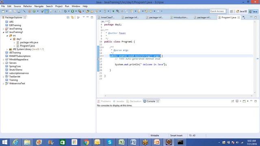Click the Save toolbar icon

11,11
